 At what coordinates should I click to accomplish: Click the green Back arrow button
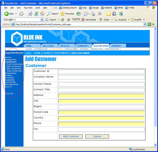(7, 14)
